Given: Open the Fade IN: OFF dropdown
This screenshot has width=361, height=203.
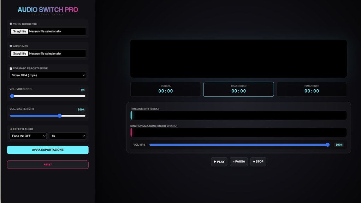Looking at the screenshot, I should (x=28, y=136).
